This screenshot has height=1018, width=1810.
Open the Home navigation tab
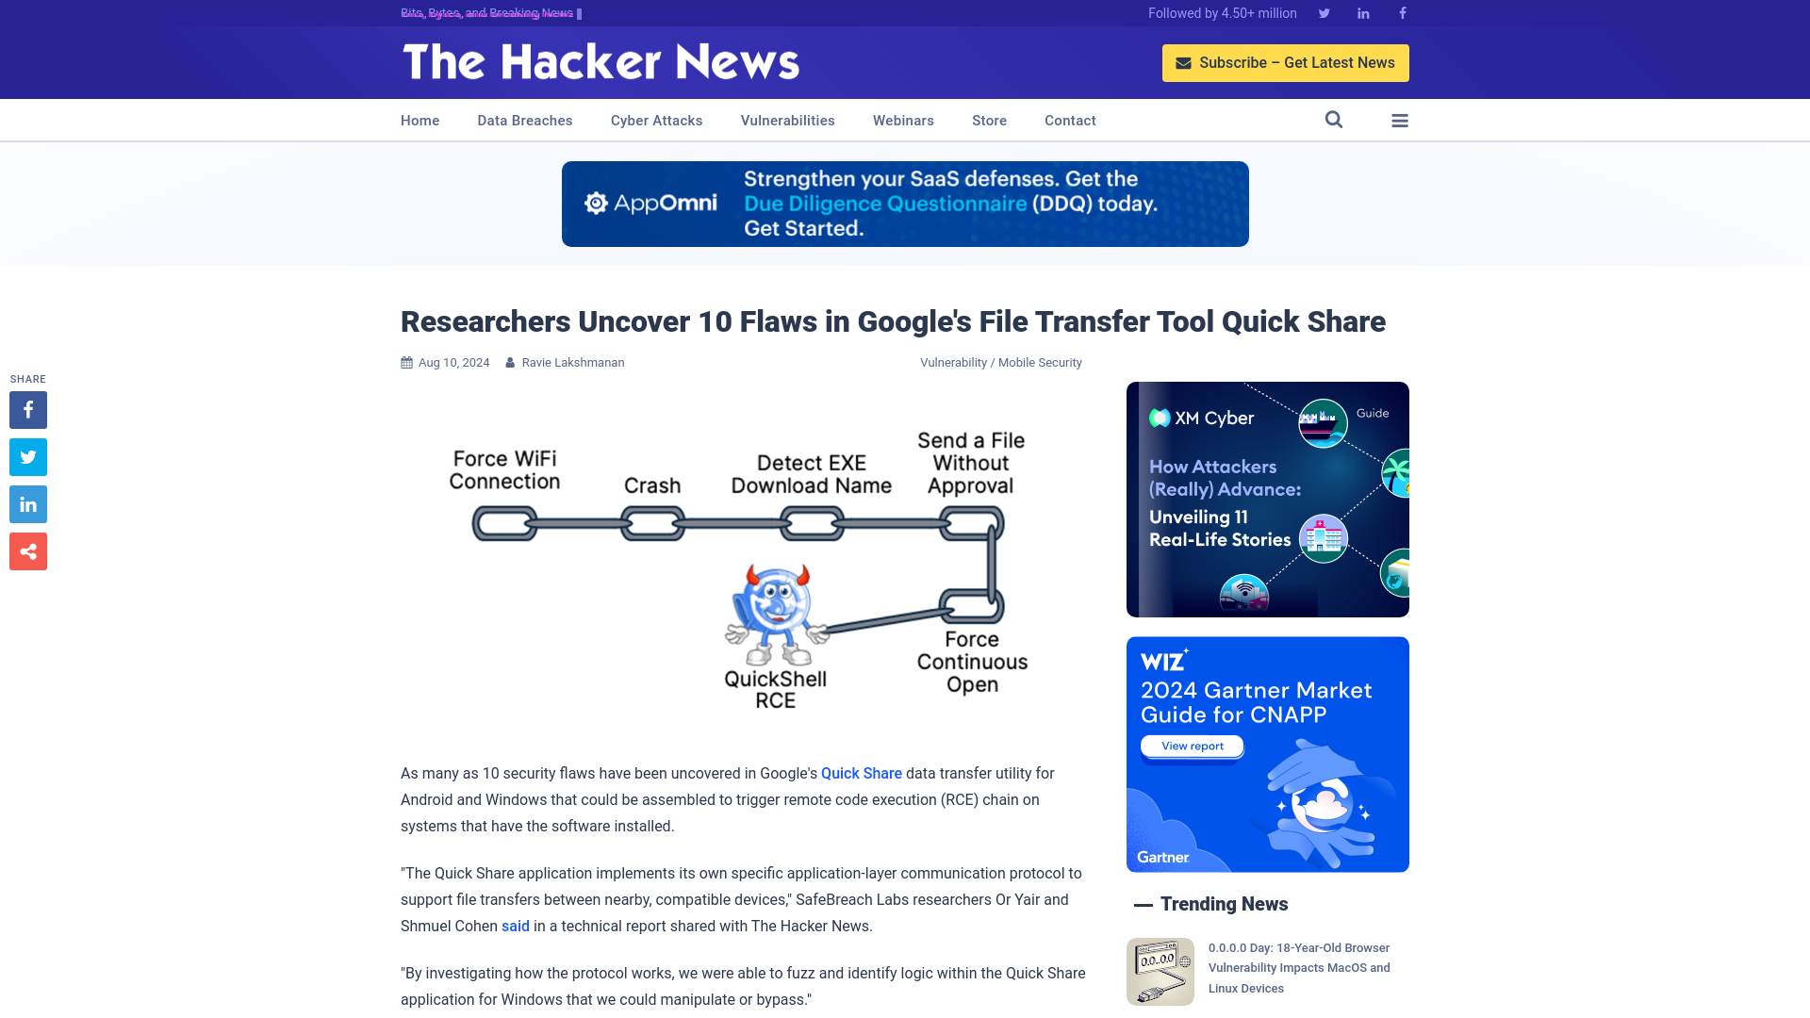[420, 120]
